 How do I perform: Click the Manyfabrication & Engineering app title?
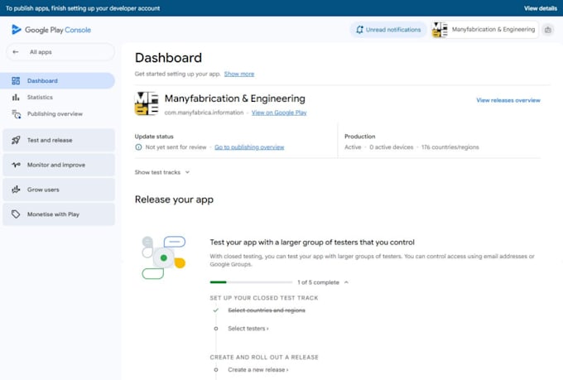[235, 99]
